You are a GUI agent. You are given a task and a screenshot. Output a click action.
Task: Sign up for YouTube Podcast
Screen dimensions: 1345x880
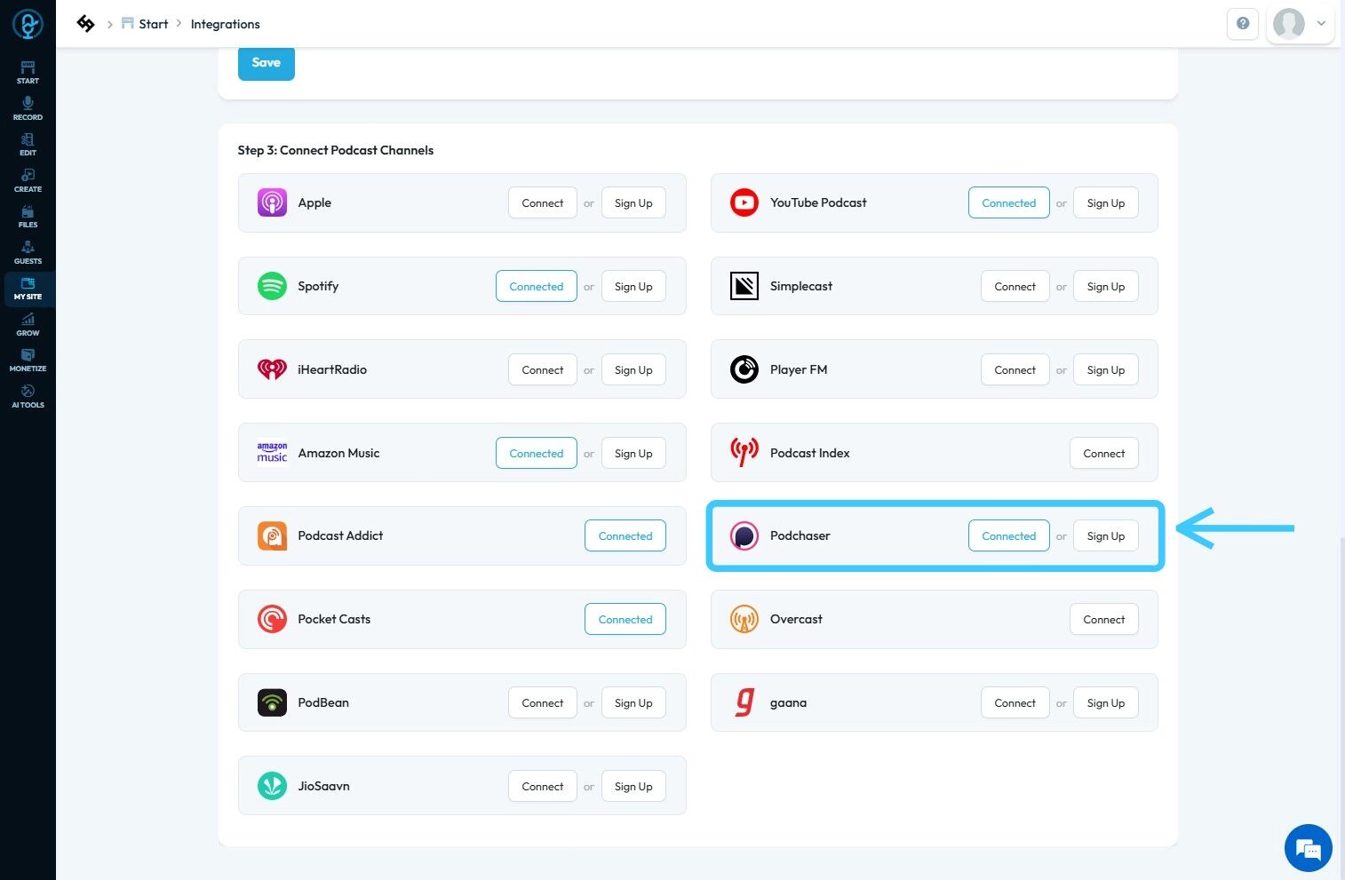[x=1106, y=203]
